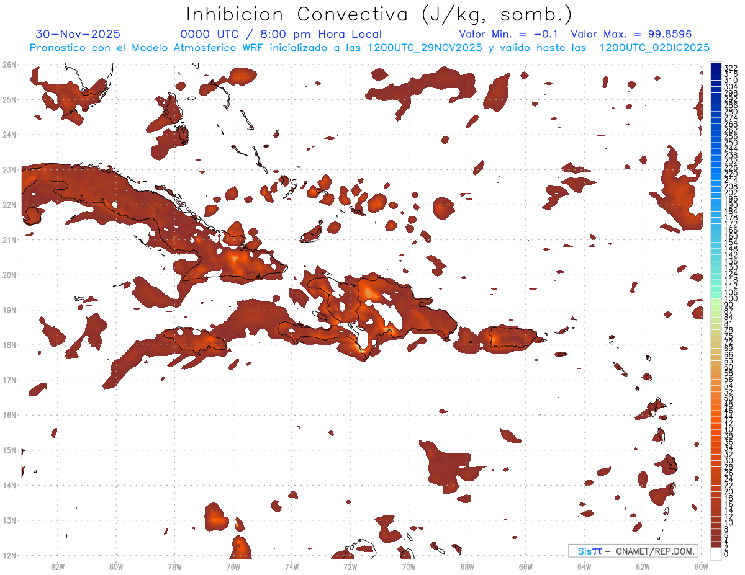The image size is (745, 575).
Task: Click the 16N latitude label
Action: (x=9, y=415)
